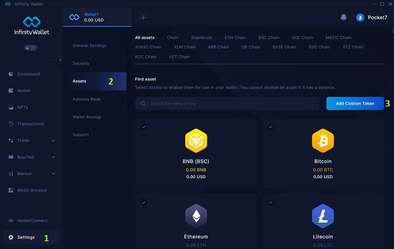Expand the Trade submenu chevron
The width and height of the screenshot is (394, 249).
pos(54,140)
